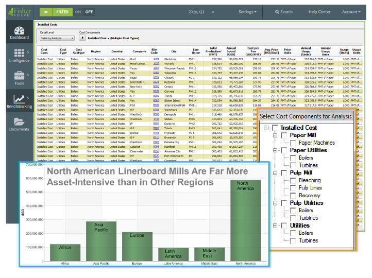Check the bottom Utilities group checkbox
The height and width of the screenshot is (278, 372).
click(284, 225)
